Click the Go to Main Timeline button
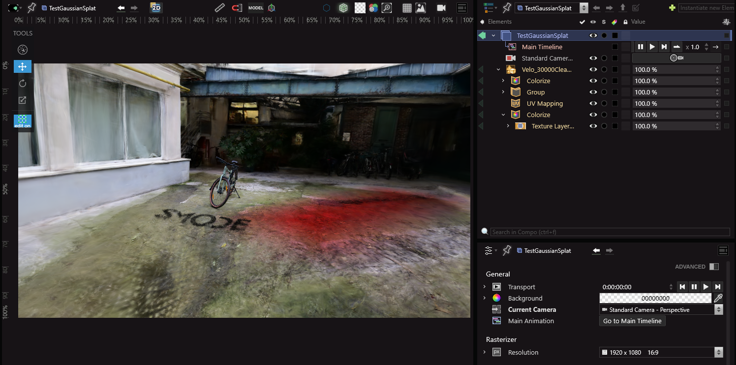 click(632, 321)
